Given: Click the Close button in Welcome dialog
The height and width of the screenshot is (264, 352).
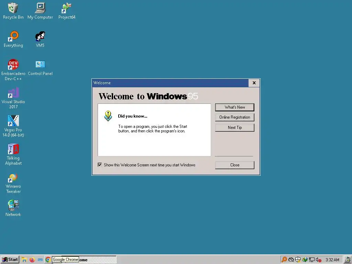Looking at the screenshot, I should (234, 165).
